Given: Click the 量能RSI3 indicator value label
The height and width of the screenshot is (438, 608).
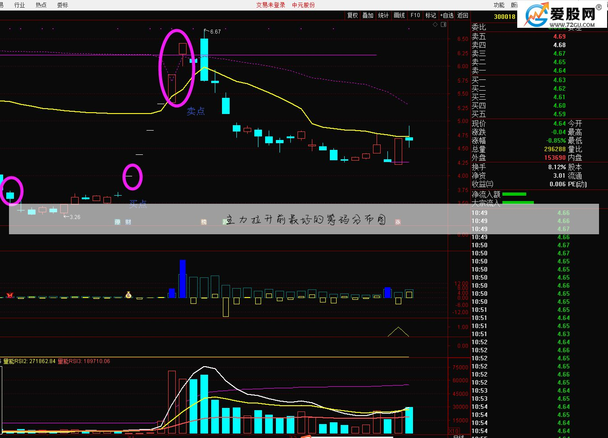Looking at the screenshot, I should click(x=84, y=361).
